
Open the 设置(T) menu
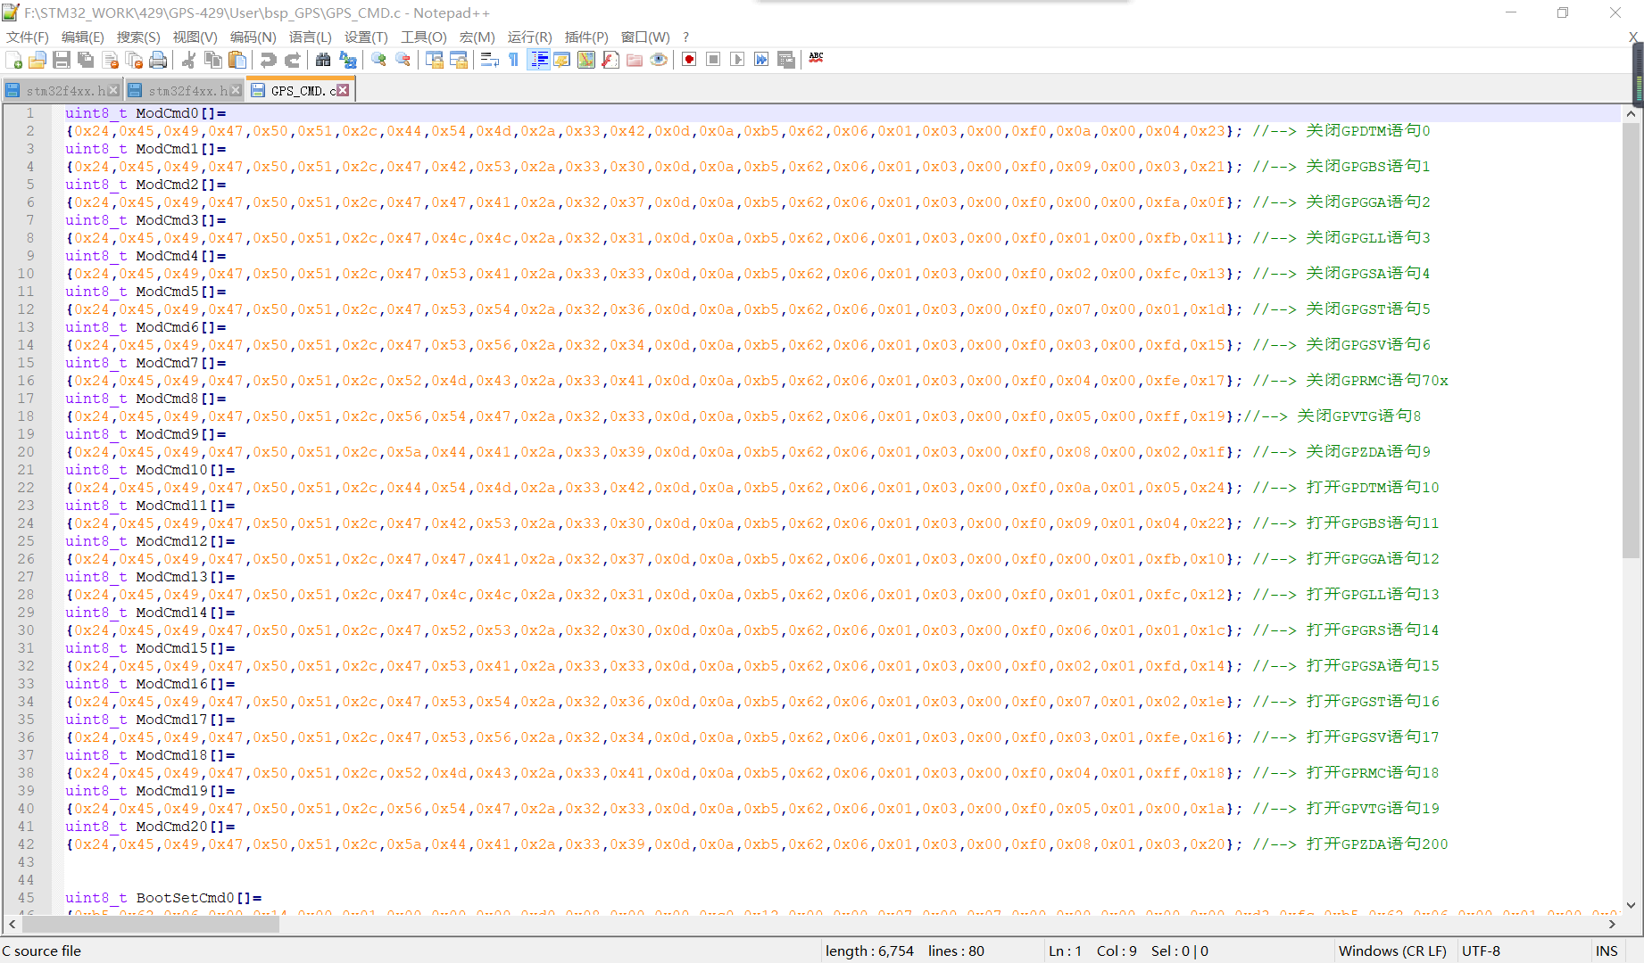[367, 37]
